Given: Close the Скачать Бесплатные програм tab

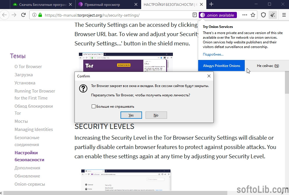Looking at the screenshot, I should point(70,4).
